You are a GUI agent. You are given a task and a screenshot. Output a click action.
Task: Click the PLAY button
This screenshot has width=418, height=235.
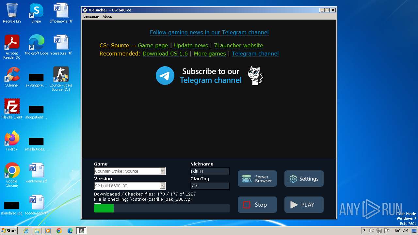click(304, 205)
